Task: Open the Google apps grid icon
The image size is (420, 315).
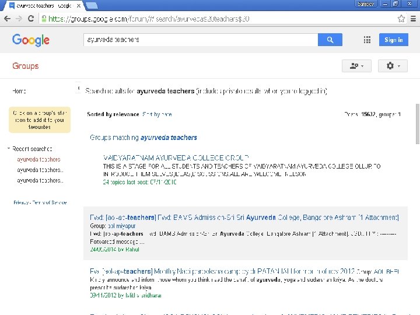Action: point(367,40)
